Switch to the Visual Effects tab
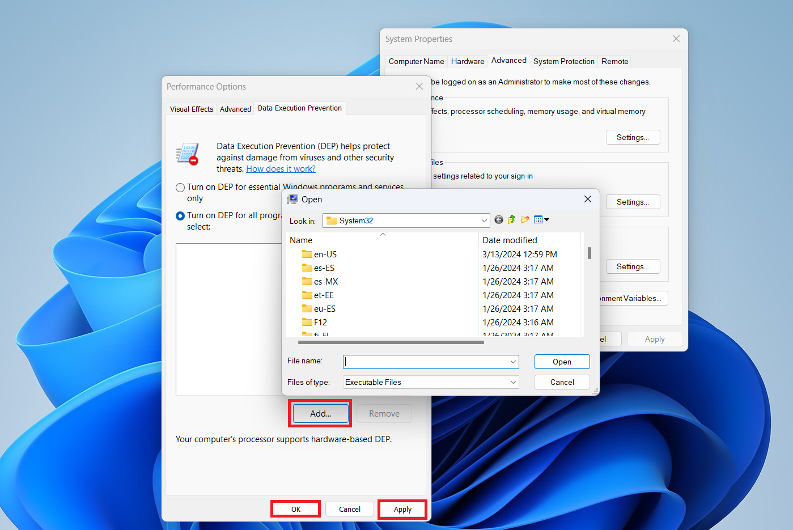 (191, 109)
